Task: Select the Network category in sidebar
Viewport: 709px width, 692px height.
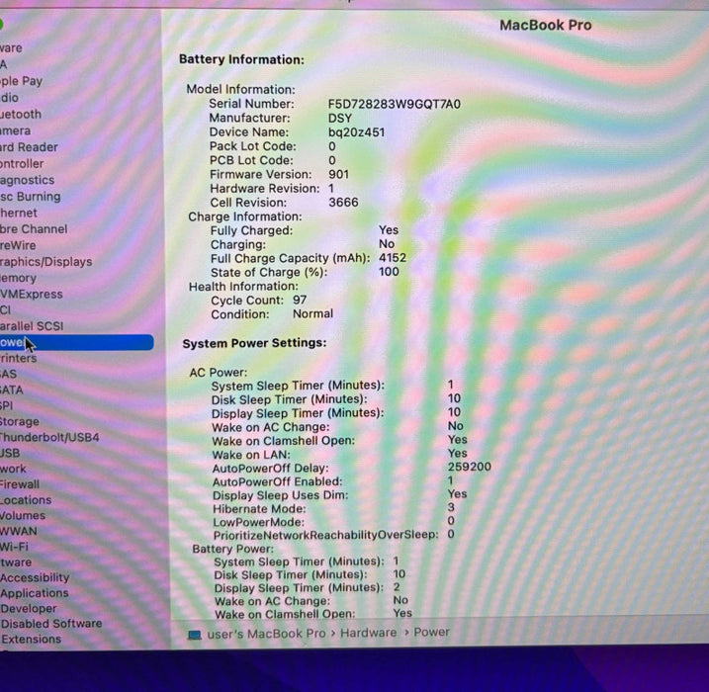Action: (x=13, y=469)
